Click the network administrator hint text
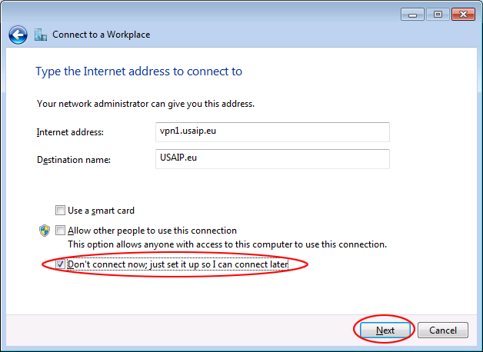 coord(145,104)
